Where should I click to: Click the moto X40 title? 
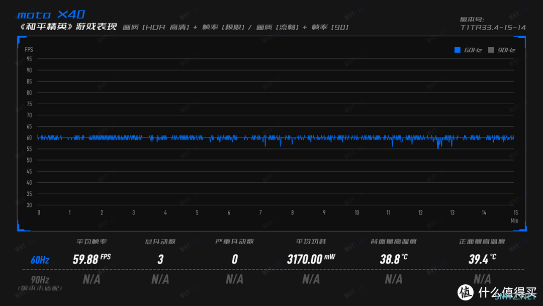click(51, 15)
